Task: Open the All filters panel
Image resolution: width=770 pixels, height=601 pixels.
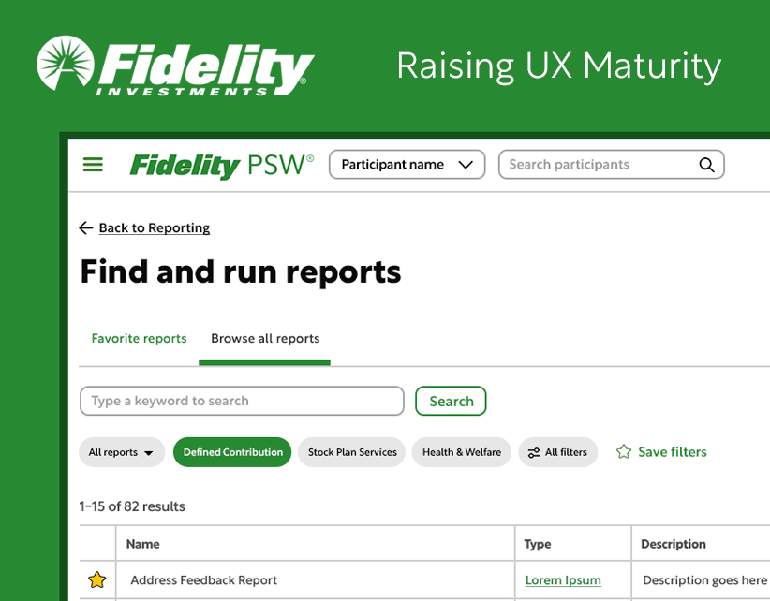Action: [x=558, y=452]
